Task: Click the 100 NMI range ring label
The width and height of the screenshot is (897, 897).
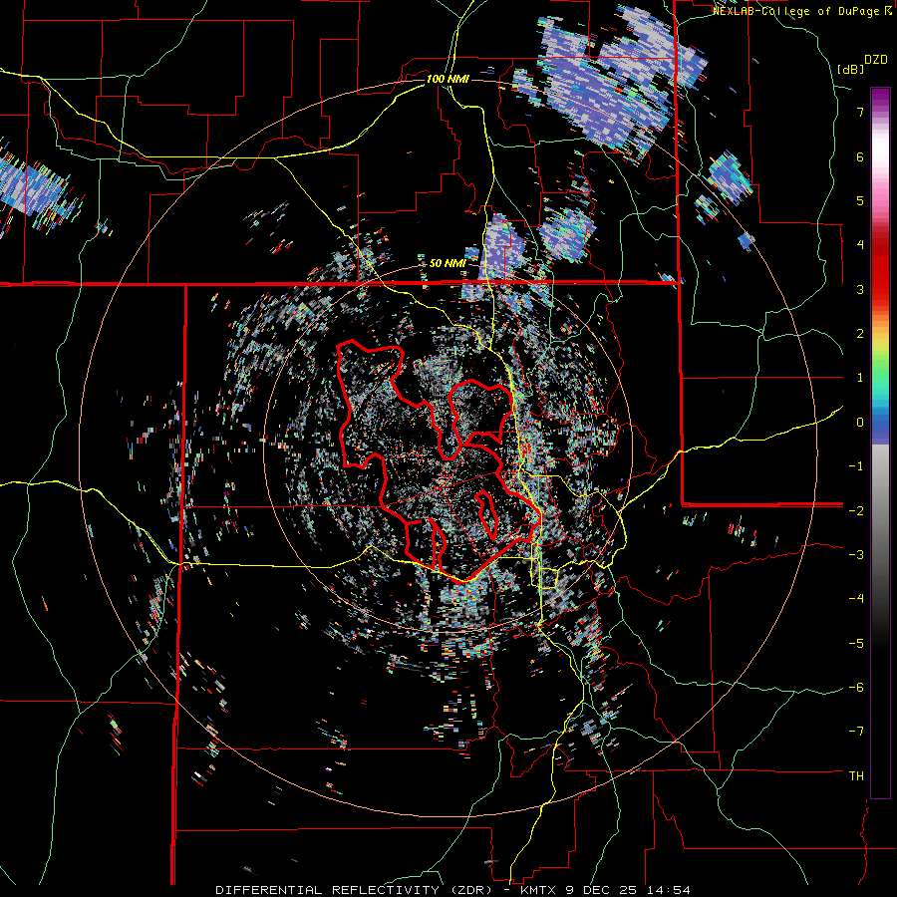Action: click(x=448, y=79)
